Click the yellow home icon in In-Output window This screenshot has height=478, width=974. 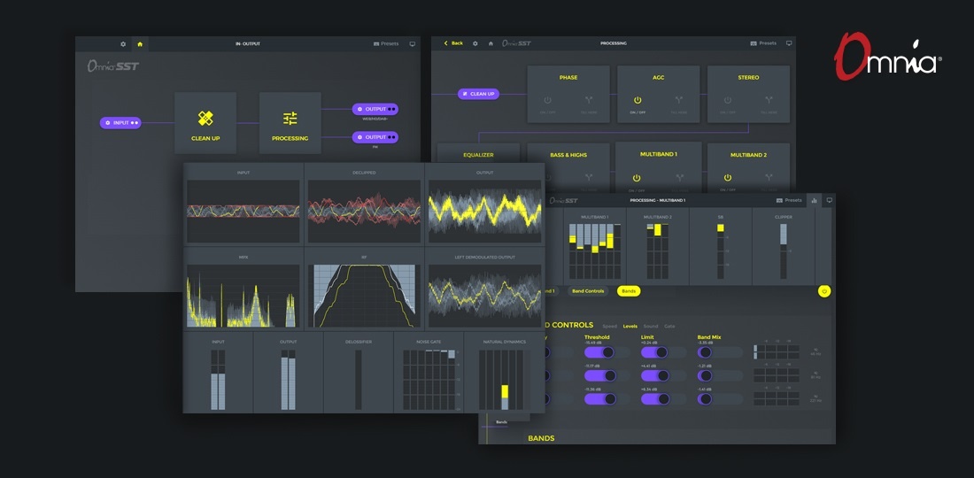[140, 43]
